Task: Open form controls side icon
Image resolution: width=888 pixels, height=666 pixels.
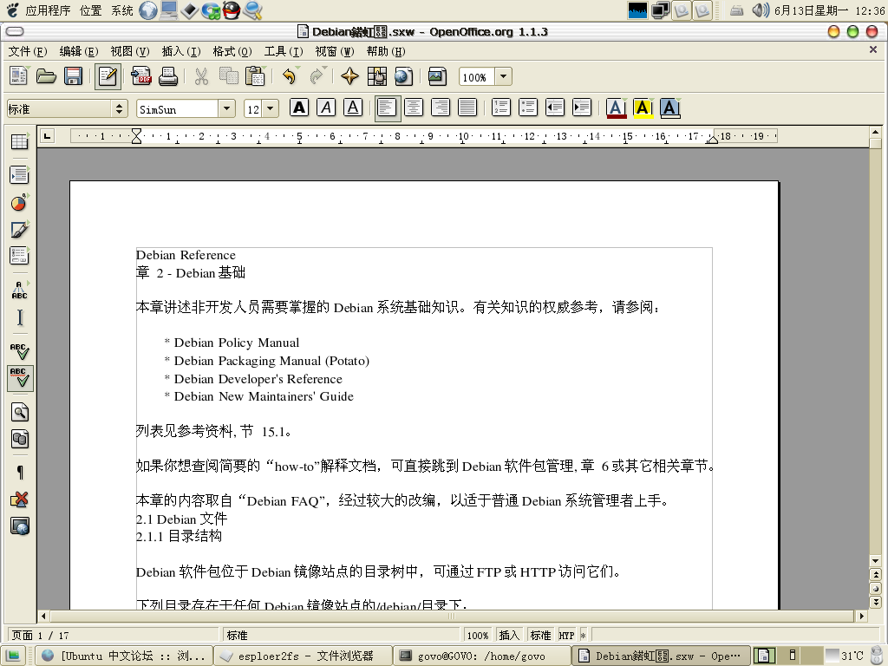Action: (20, 256)
